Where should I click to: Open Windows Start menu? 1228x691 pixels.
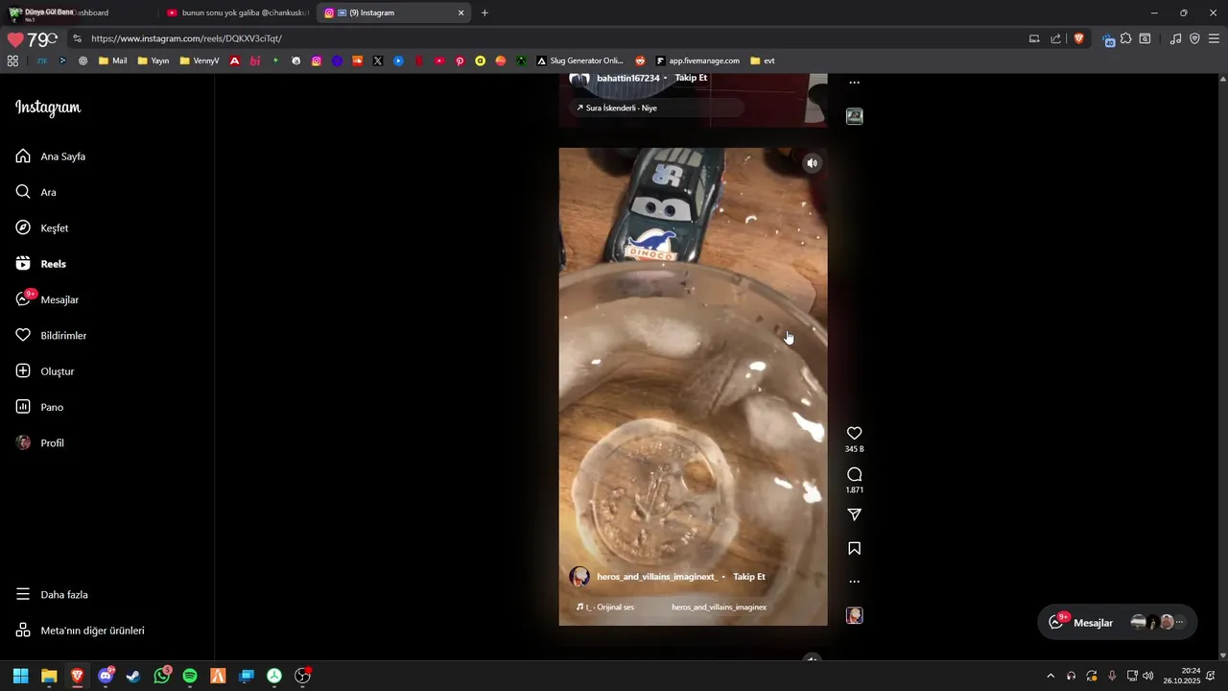click(x=20, y=676)
